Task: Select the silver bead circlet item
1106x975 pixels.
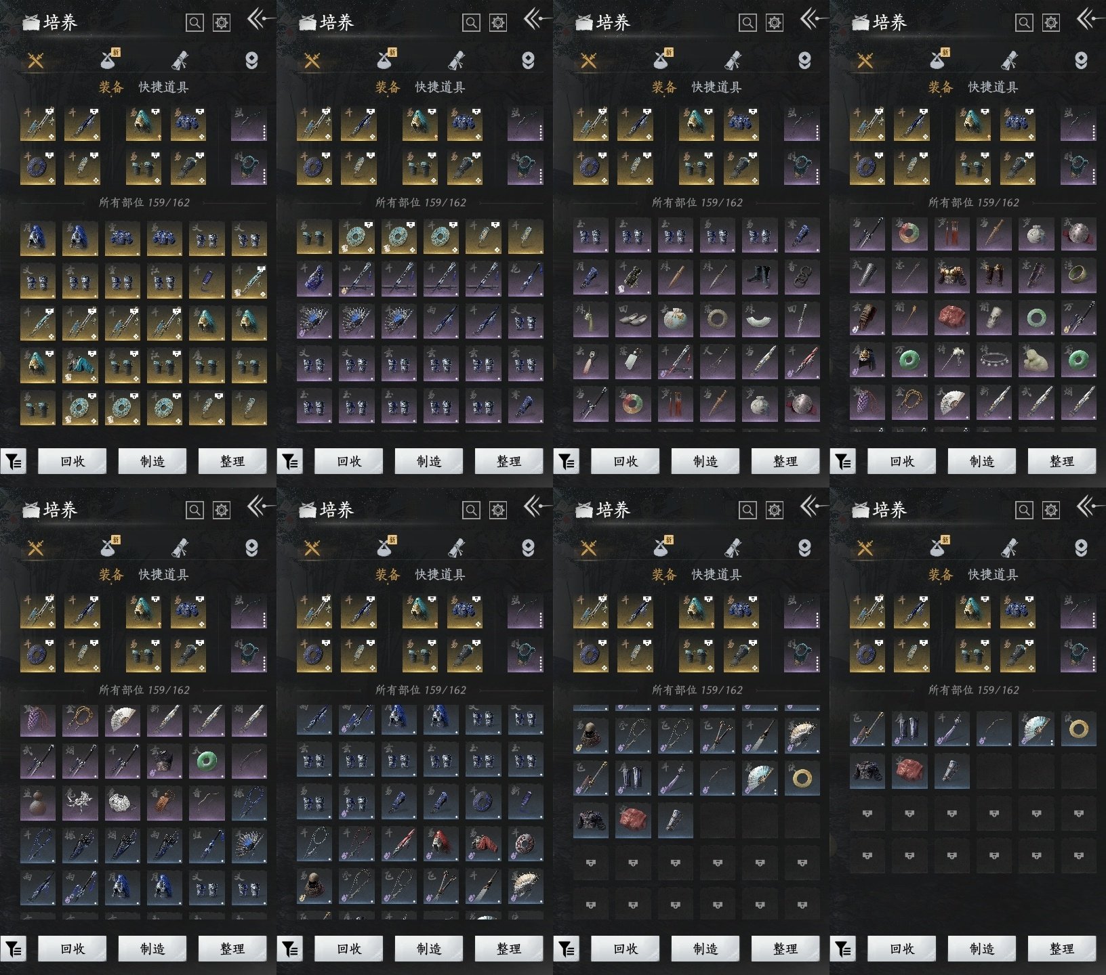Action: click(994, 358)
